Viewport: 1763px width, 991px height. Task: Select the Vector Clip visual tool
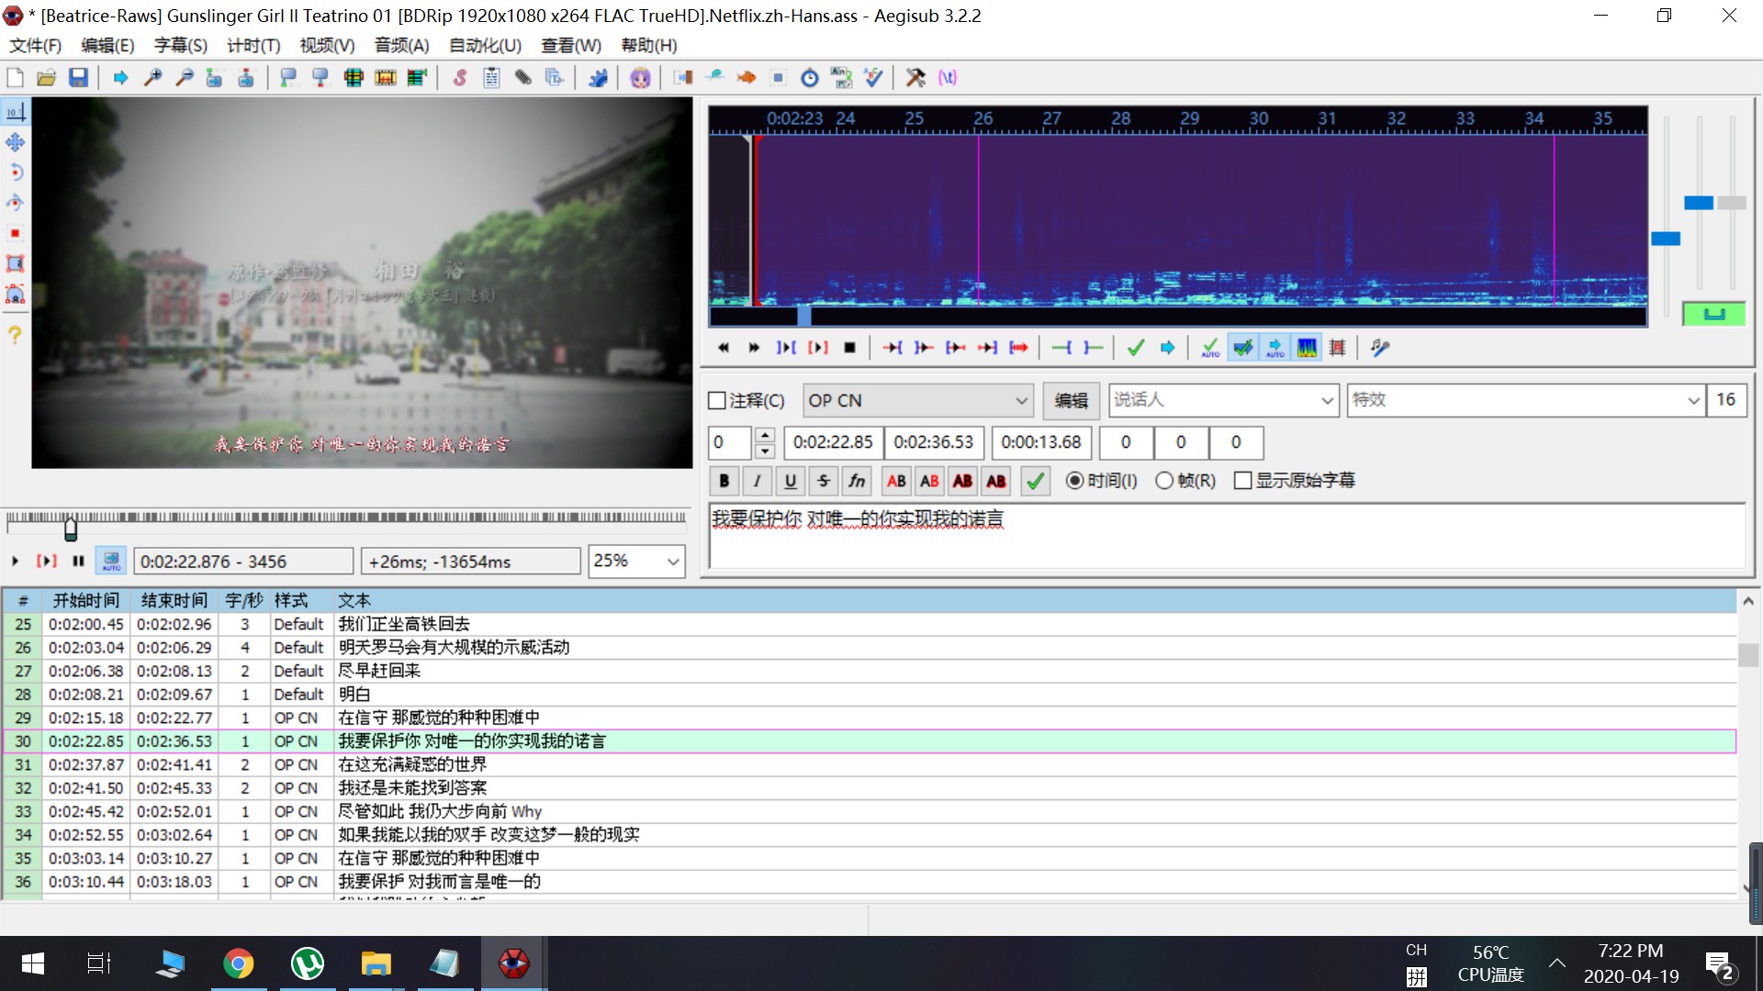16,294
